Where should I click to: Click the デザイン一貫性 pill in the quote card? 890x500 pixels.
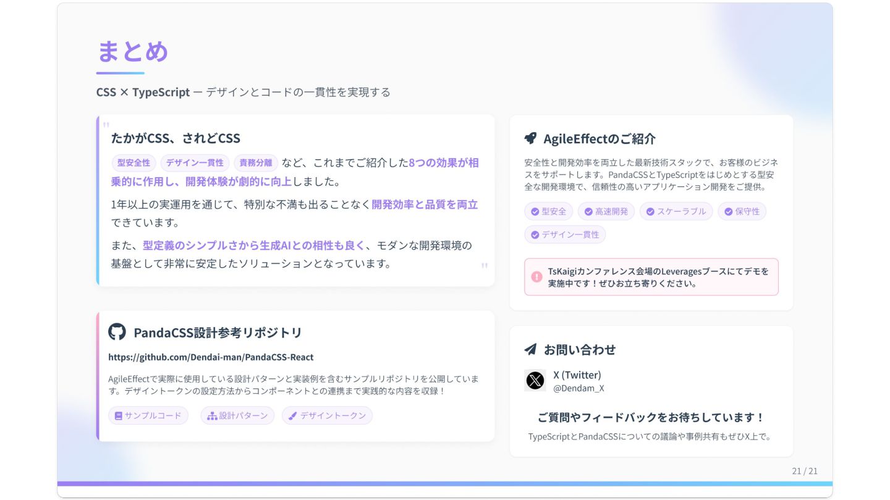click(195, 163)
